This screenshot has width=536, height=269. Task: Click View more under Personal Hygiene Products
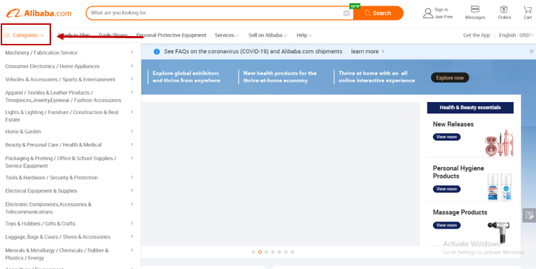tap(447, 189)
